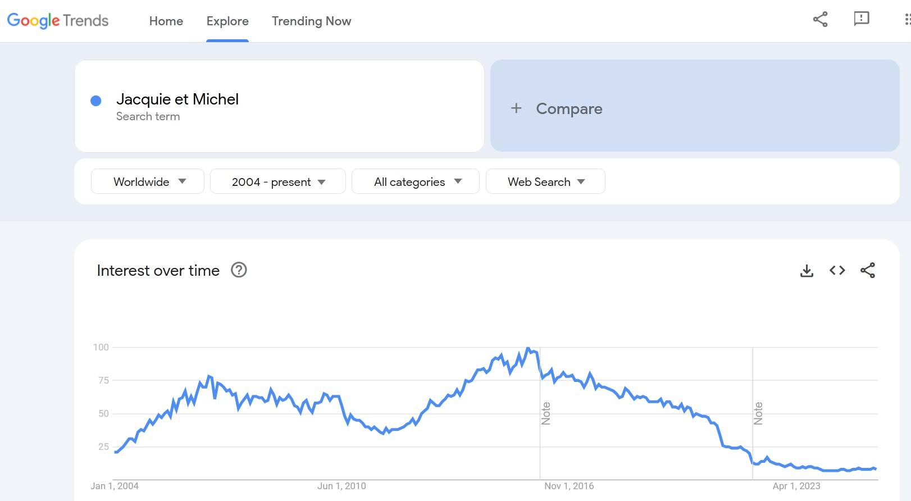
Task: Click the Note marker near Nov 2016
Action: pyautogui.click(x=546, y=413)
